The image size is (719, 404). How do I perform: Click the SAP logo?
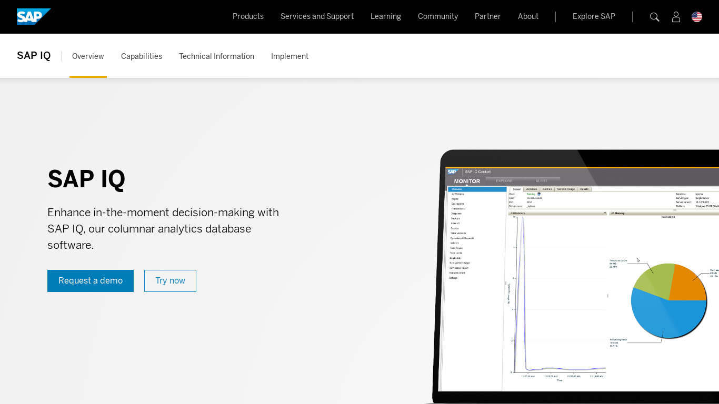coord(34,17)
